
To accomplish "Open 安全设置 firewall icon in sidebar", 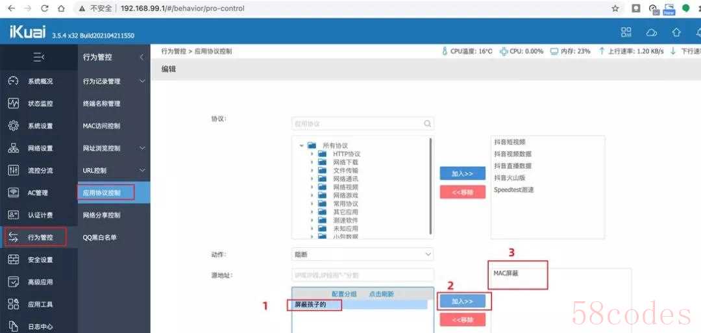I will click(x=14, y=260).
